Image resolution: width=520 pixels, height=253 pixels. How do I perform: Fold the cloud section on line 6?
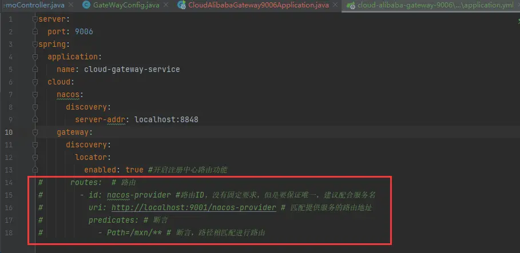[x=35, y=82]
